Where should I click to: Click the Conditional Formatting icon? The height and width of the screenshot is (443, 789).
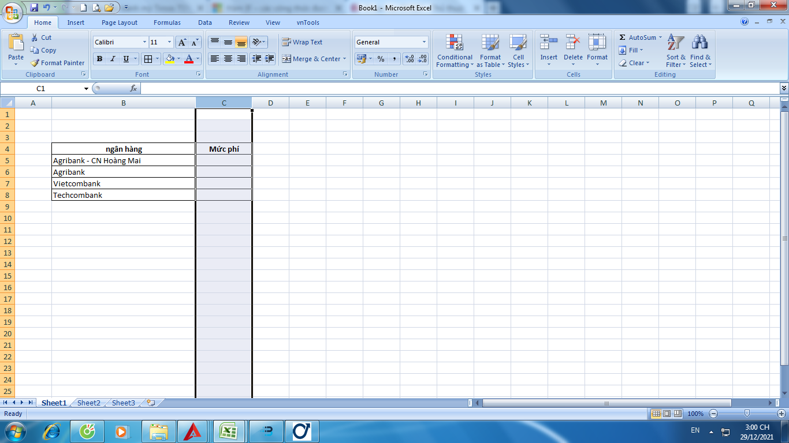[455, 43]
